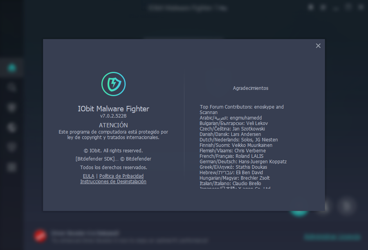368x250 pixels.
Task: Click the '© IObit. All rights reserved.' line
Action: [114, 151]
